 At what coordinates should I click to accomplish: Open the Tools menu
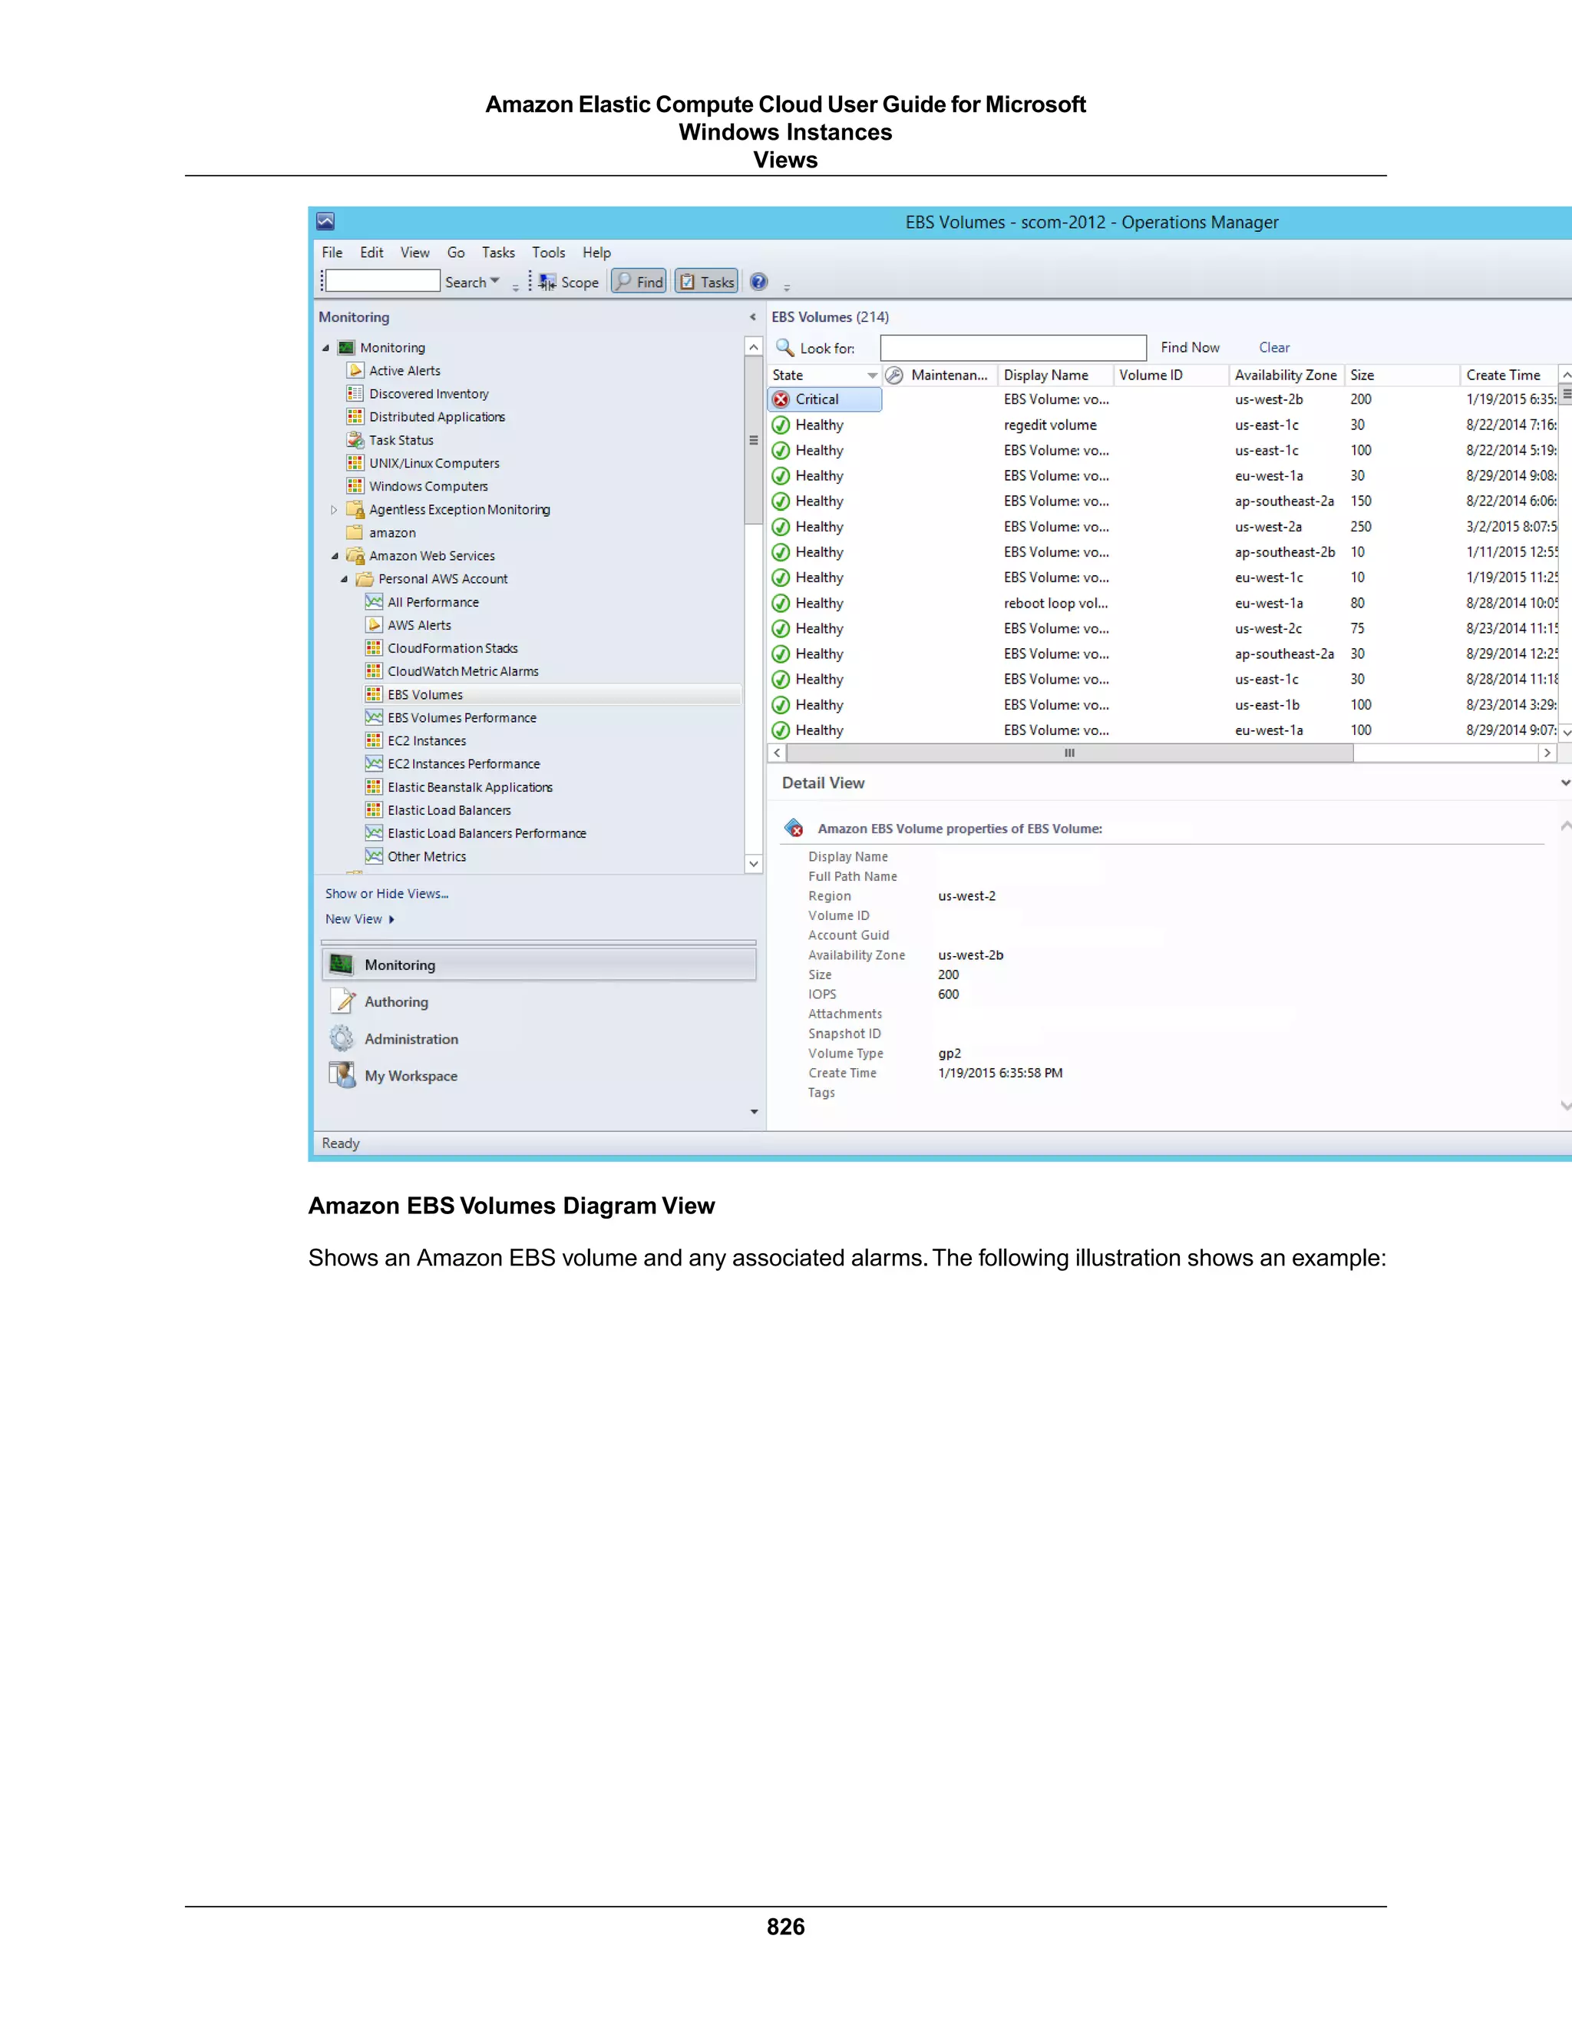549,253
